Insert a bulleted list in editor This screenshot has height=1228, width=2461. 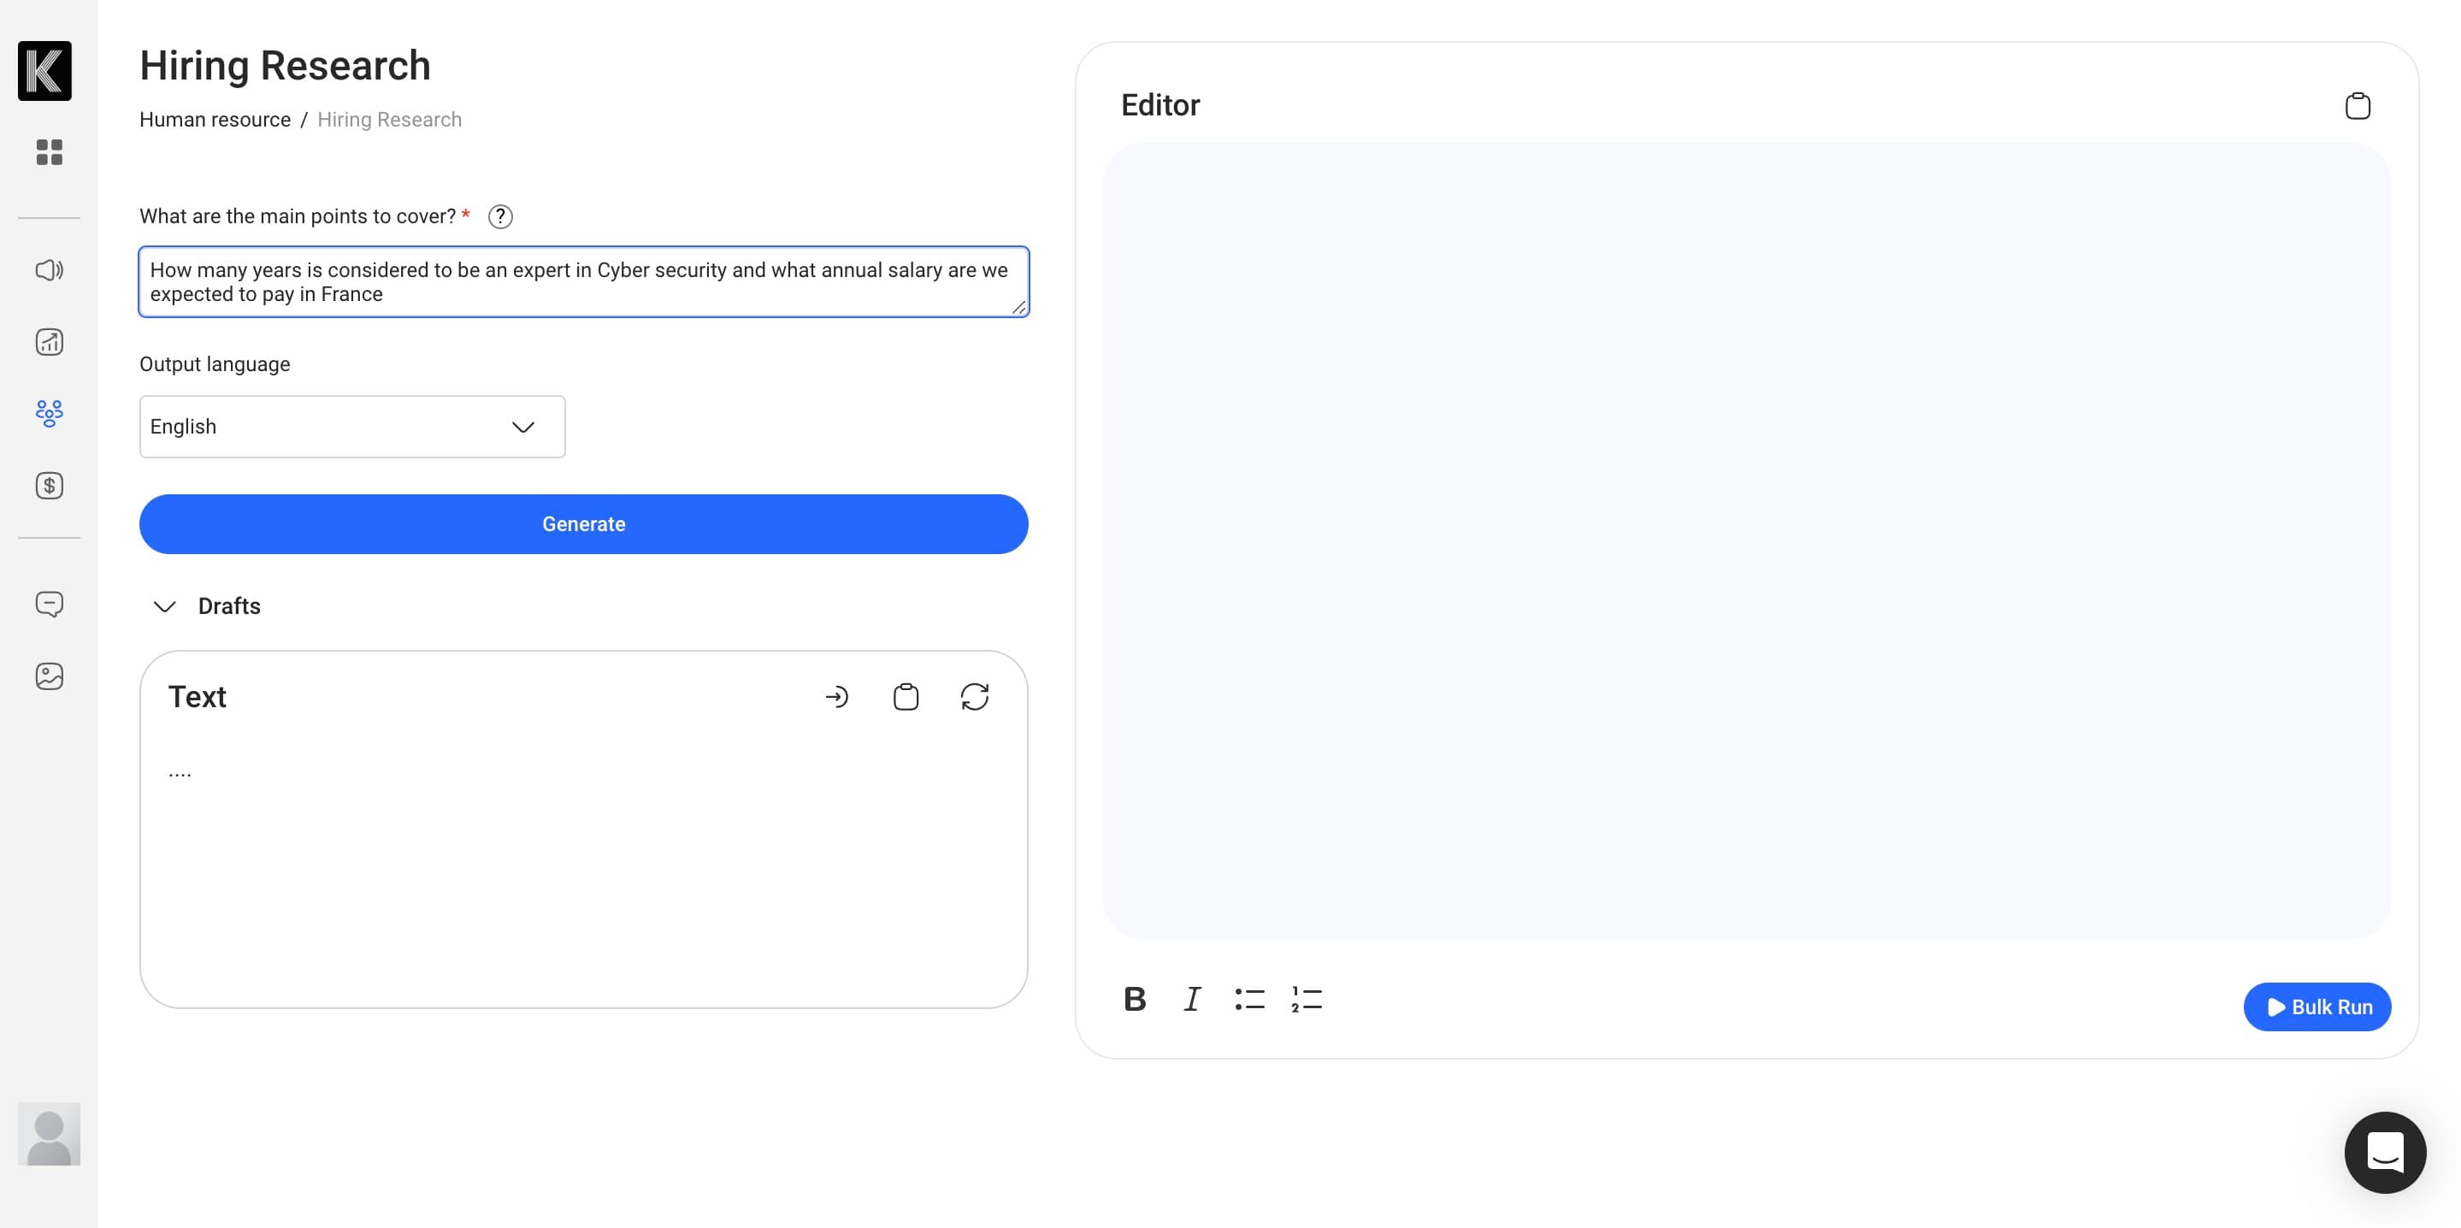coord(1248,1000)
